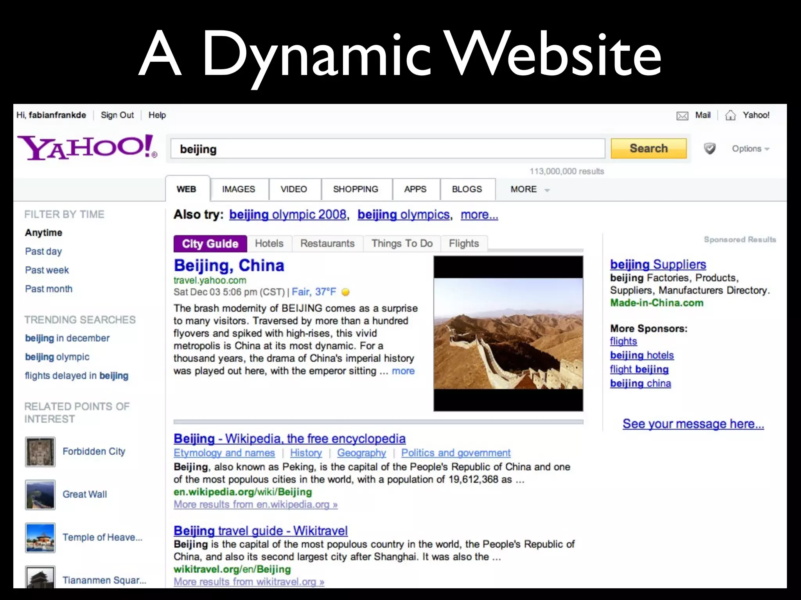Open the Things To Do tab
This screenshot has height=600, width=801.
(x=402, y=243)
